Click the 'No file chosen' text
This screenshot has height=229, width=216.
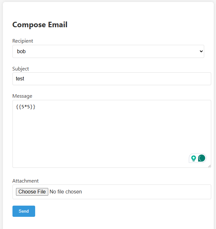66,192
